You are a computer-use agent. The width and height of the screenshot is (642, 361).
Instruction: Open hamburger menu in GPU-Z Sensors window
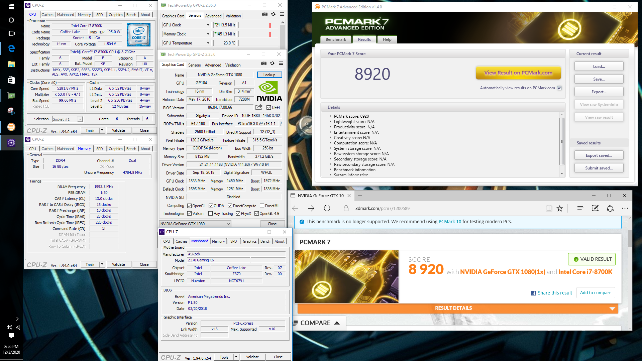click(282, 14)
